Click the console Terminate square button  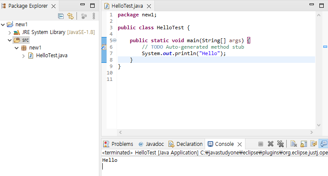tap(261, 144)
